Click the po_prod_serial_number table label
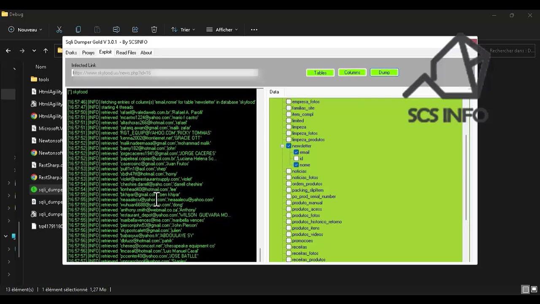Screen dimensions: 540x304 click(x=314, y=197)
